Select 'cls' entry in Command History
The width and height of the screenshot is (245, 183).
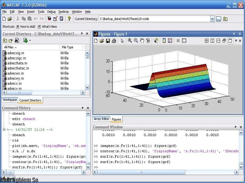15,140
